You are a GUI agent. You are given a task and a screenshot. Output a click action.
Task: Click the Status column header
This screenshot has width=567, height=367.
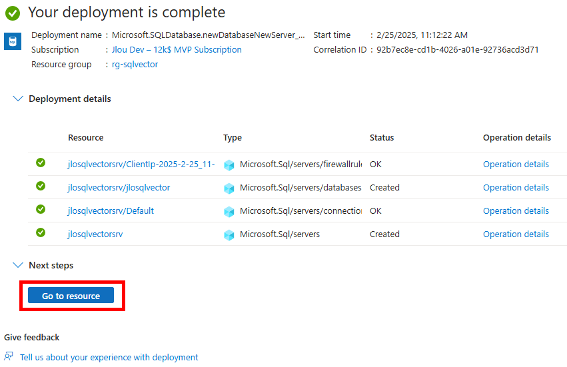click(x=382, y=137)
